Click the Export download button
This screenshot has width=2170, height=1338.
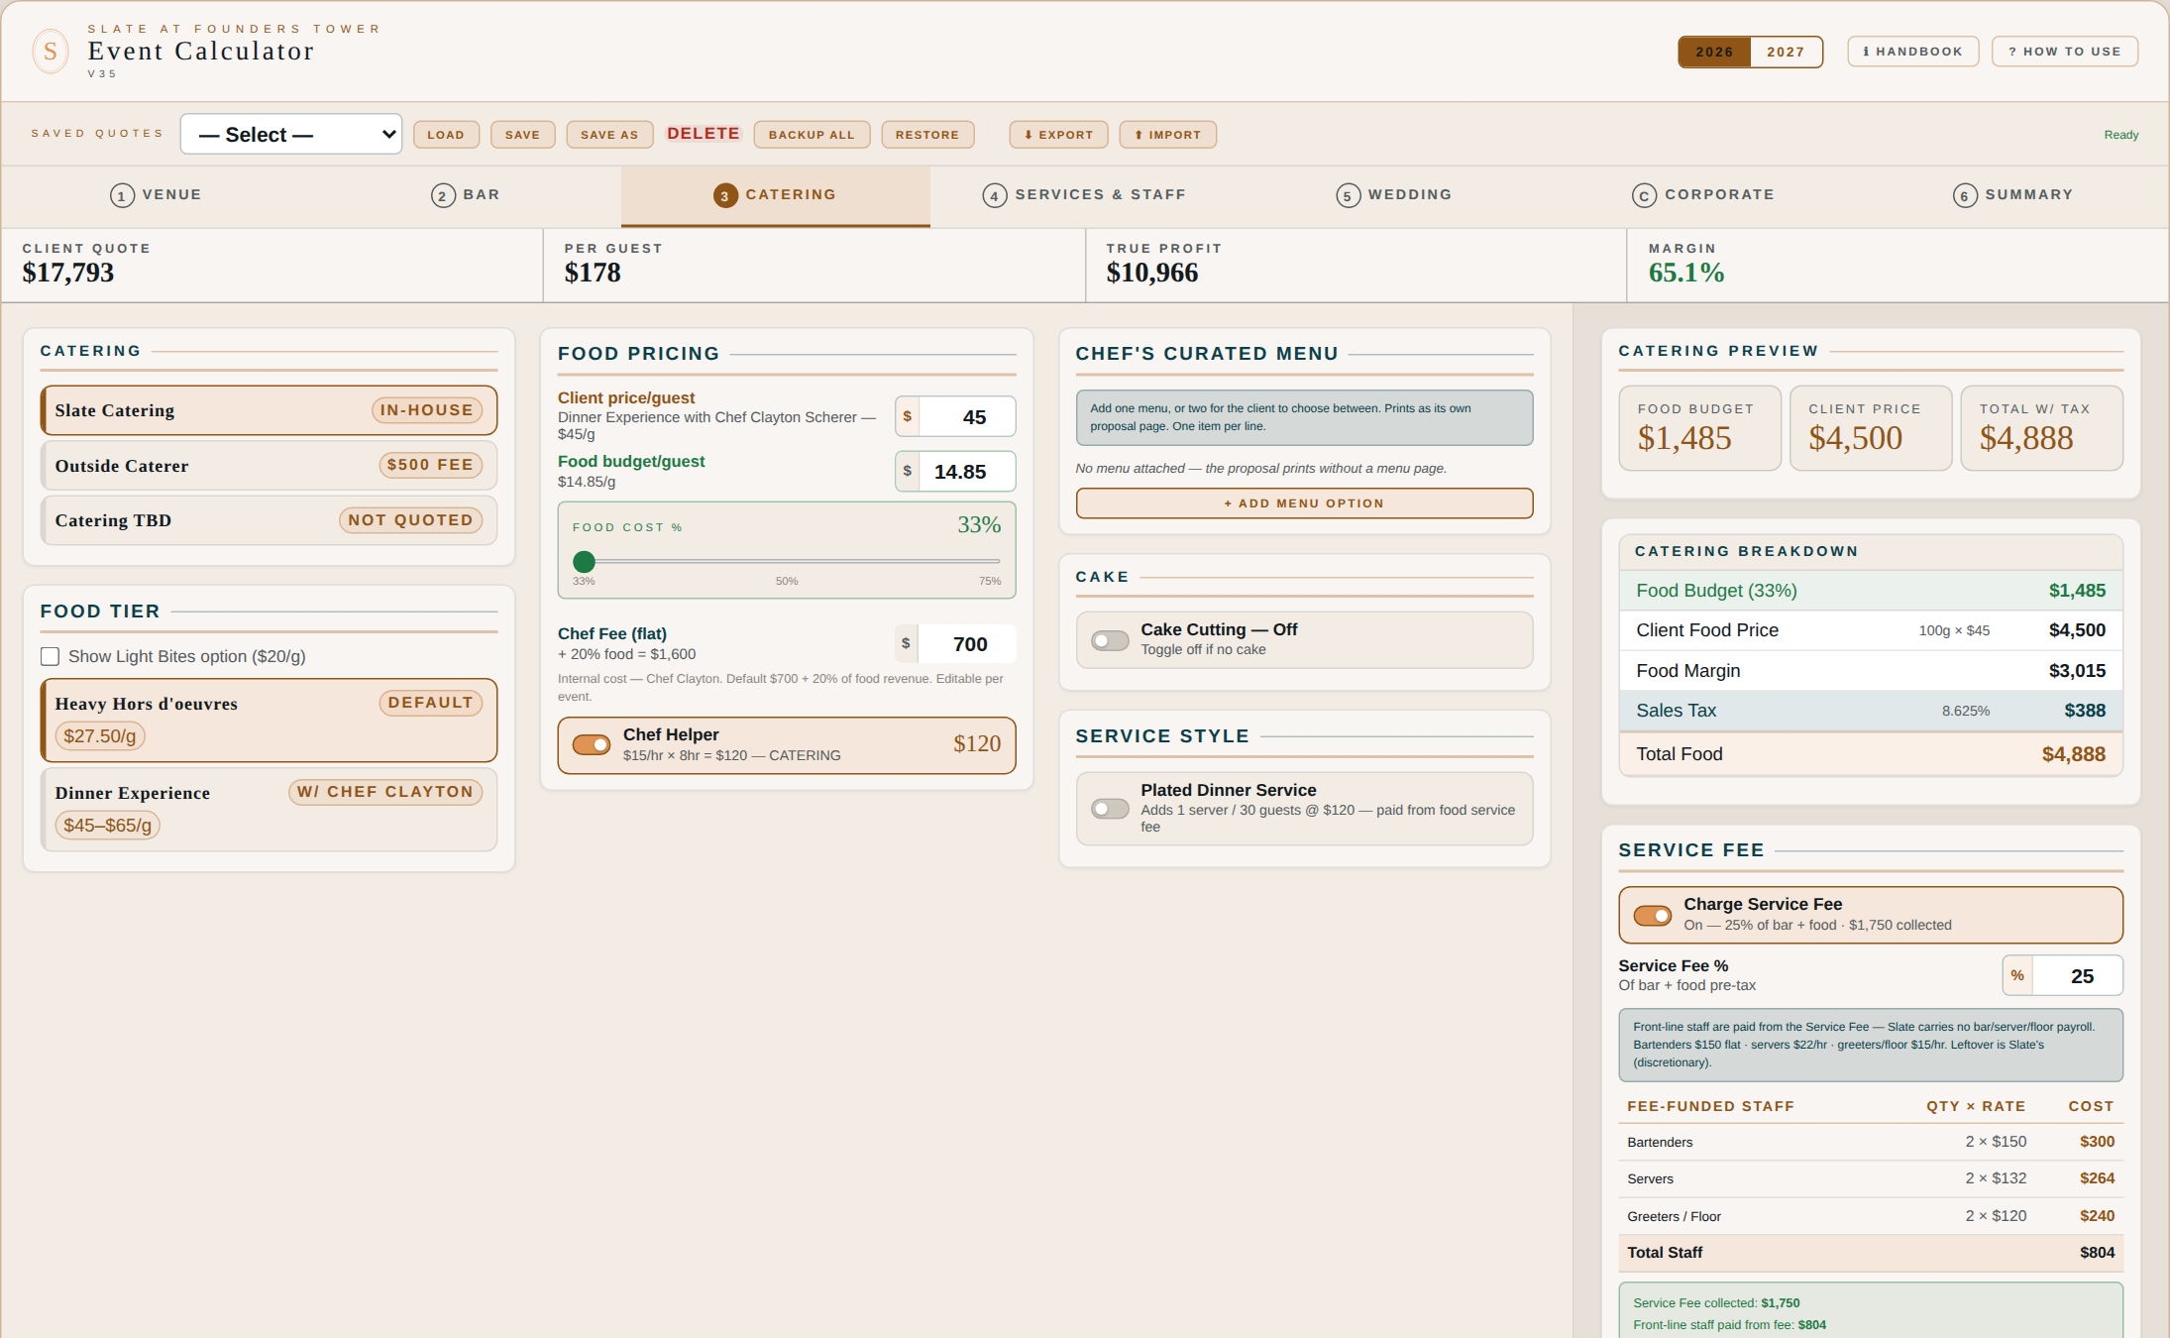(x=1058, y=135)
